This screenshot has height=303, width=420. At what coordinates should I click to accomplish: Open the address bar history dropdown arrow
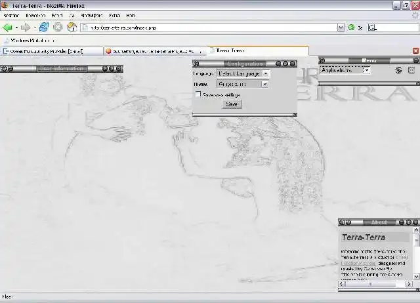tap(341, 28)
